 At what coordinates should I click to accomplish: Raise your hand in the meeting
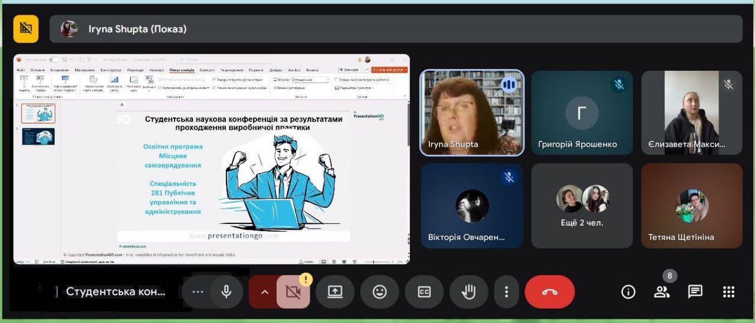tap(469, 292)
